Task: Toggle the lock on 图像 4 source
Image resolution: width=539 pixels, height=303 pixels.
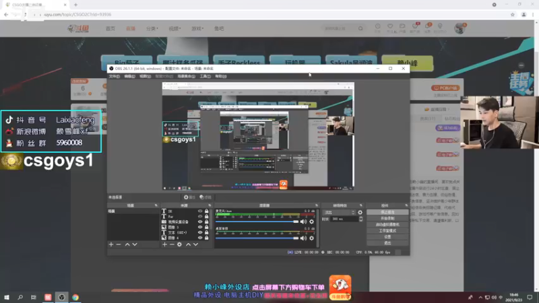Action: tap(207, 238)
